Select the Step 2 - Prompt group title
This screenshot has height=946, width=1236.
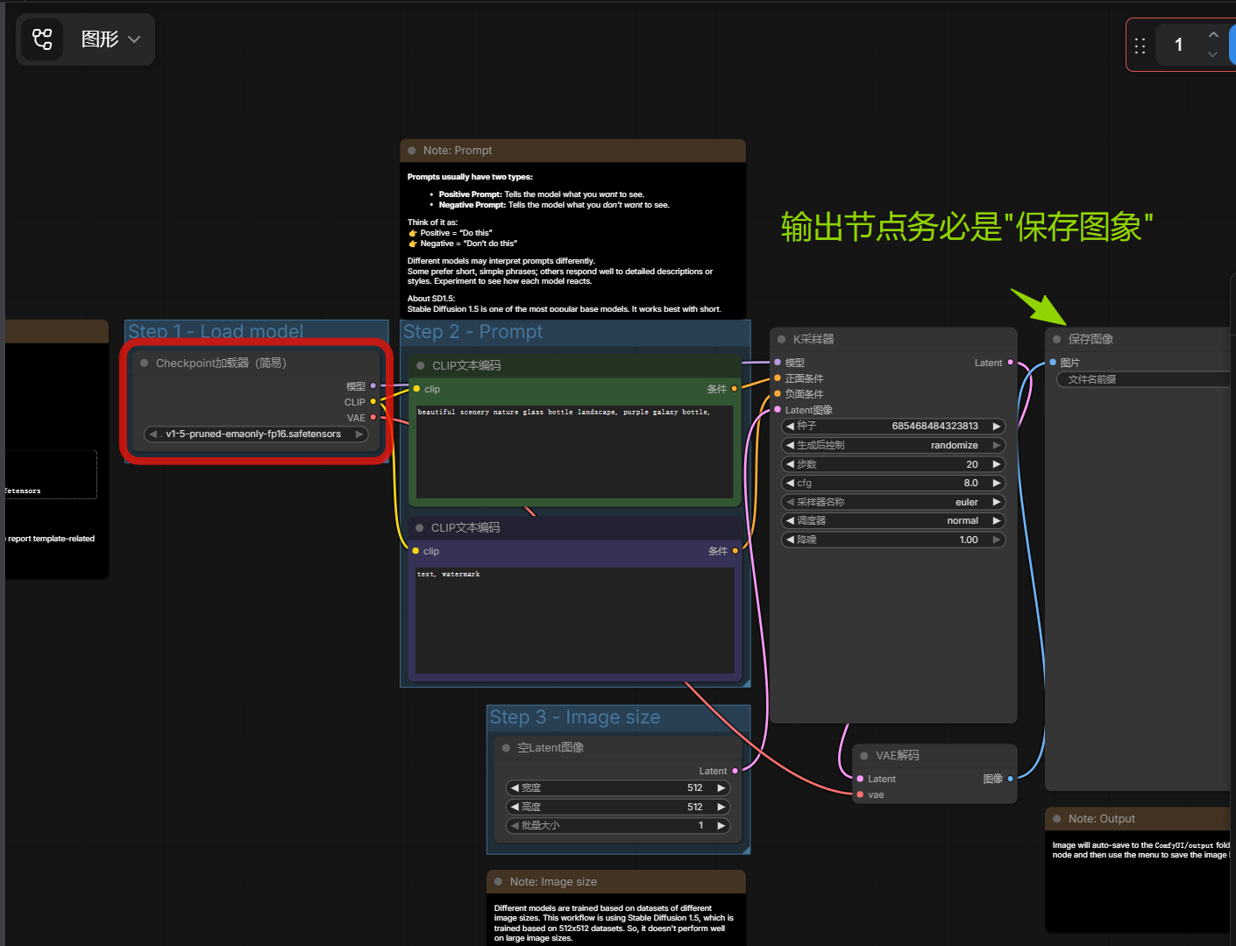[473, 332]
